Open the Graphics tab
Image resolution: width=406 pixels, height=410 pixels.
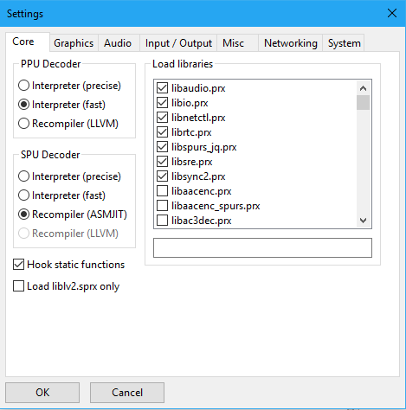74,43
